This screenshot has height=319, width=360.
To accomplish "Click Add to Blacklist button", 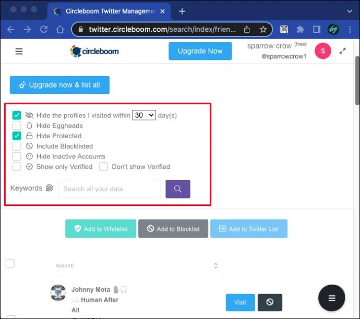I will click(173, 229).
